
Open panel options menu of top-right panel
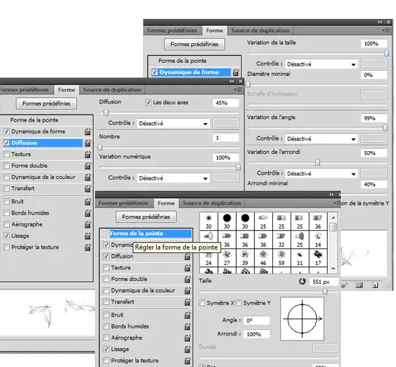click(386, 30)
